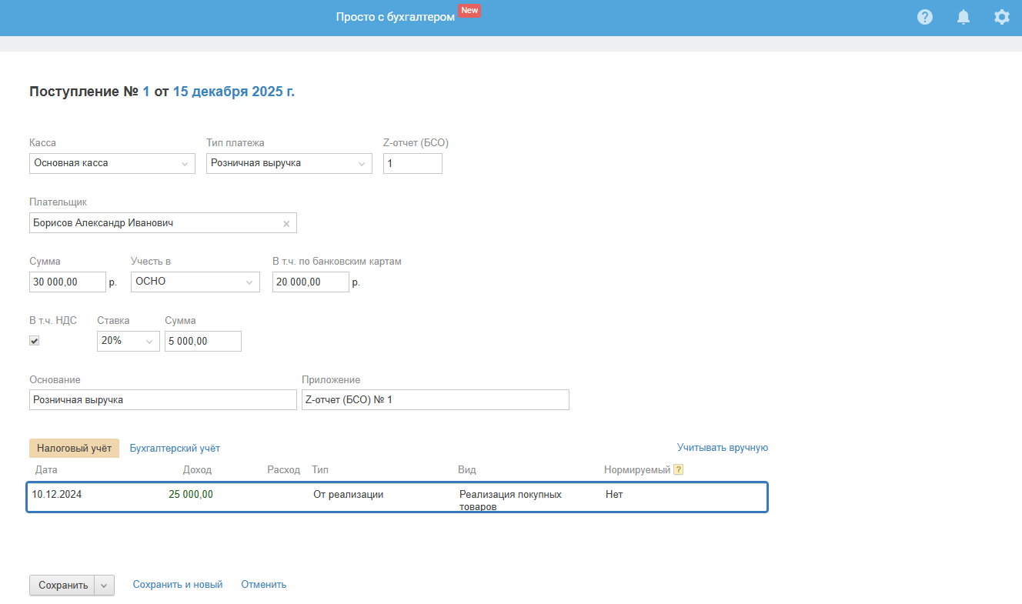1022x604 pixels.
Task: Click the Сохранить button
Action: coord(62,586)
